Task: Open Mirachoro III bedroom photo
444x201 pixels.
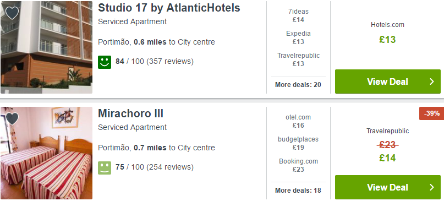Action: [x=46, y=153]
